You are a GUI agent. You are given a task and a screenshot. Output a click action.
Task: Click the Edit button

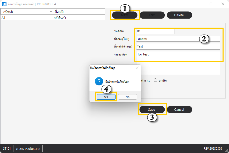tap(152, 15)
